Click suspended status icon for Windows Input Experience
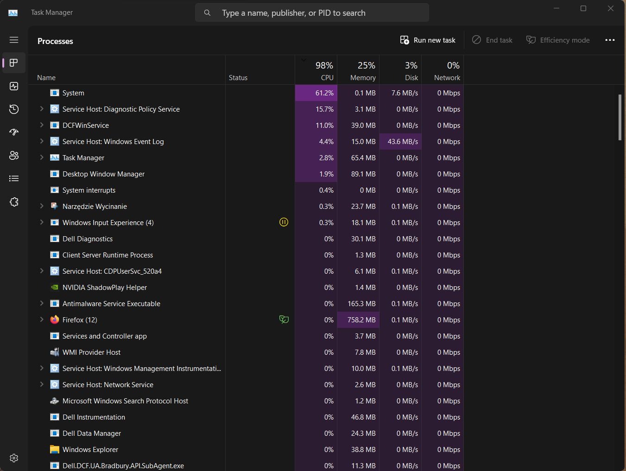Viewport: 626px width, 471px height. pos(284,222)
